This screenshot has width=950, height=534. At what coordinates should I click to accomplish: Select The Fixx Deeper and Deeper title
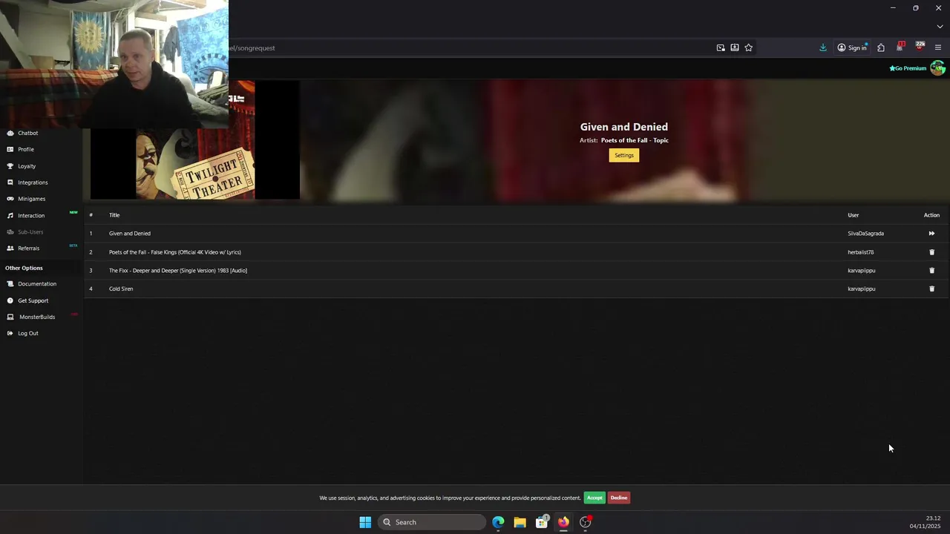coord(178,271)
